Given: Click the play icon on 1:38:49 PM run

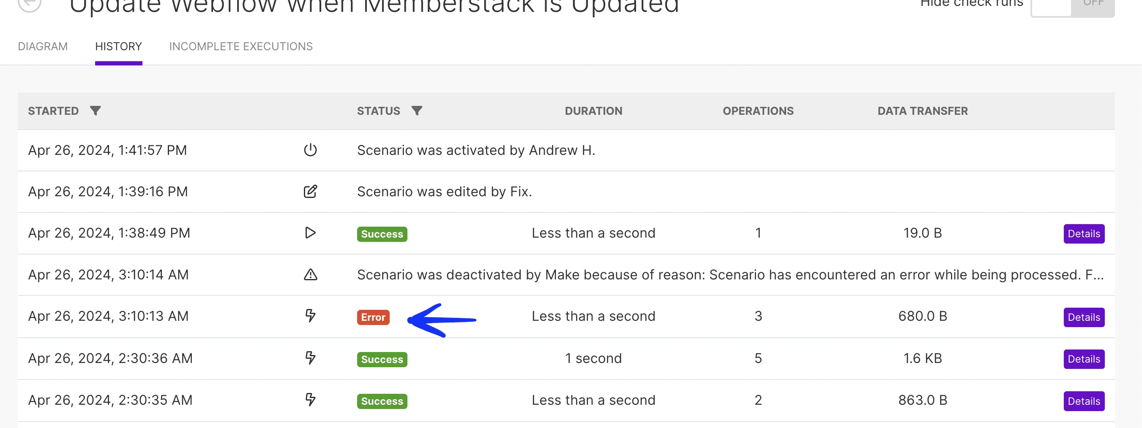Looking at the screenshot, I should click(x=310, y=233).
